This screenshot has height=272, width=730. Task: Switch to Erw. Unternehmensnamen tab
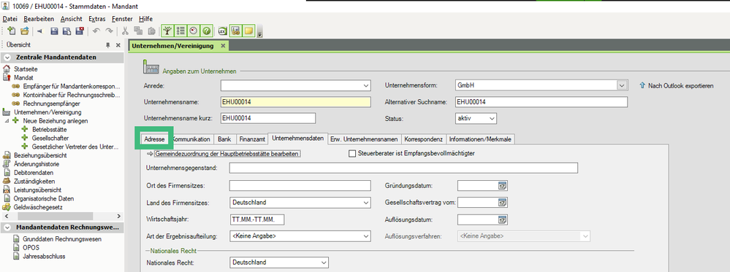point(364,139)
